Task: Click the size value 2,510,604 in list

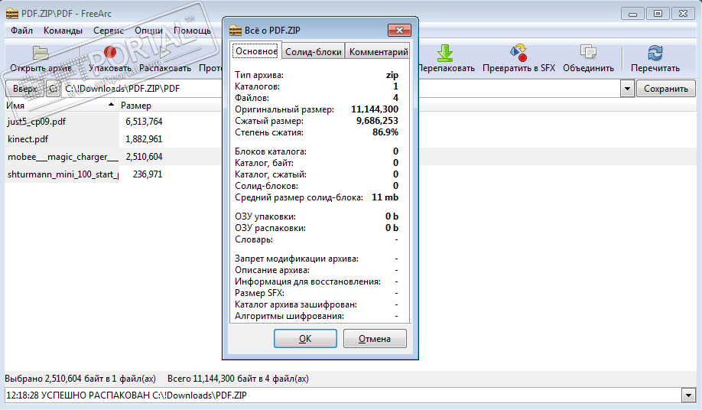Action: click(x=144, y=157)
